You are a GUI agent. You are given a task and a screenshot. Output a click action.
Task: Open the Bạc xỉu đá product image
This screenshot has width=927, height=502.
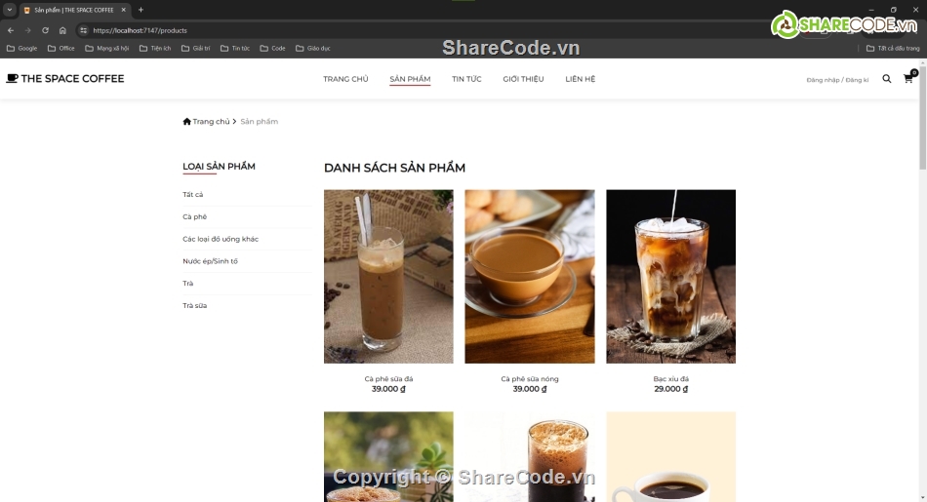(670, 276)
